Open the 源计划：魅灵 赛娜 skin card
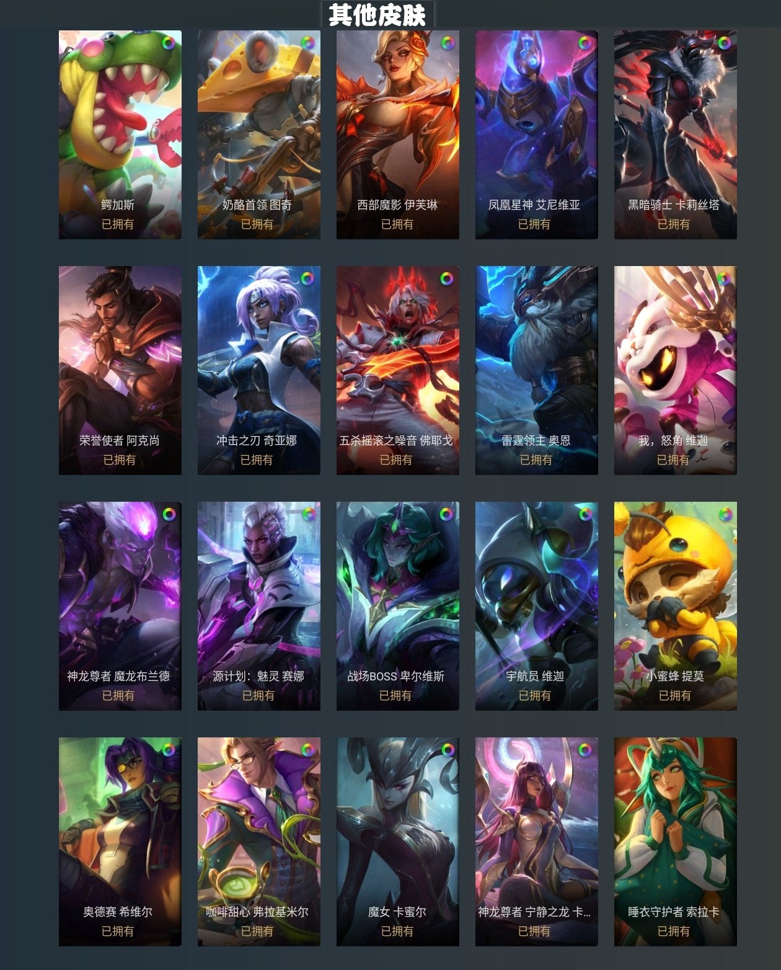781x970 pixels. [x=259, y=606]
